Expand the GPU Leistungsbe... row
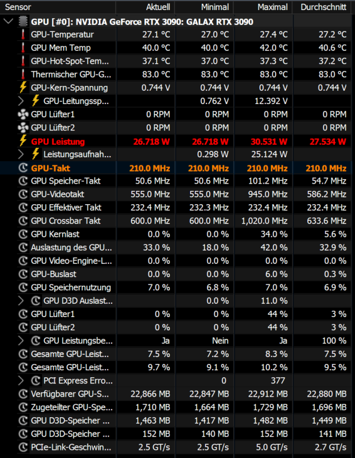355x458 pixels. point(21,341)
